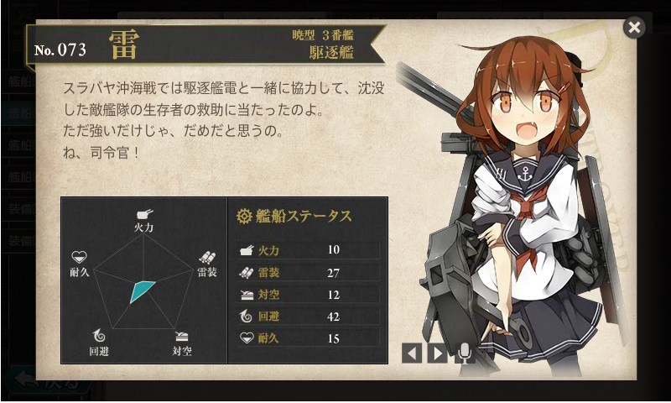Play the voice line via the microphone icon

click(465, 353)
